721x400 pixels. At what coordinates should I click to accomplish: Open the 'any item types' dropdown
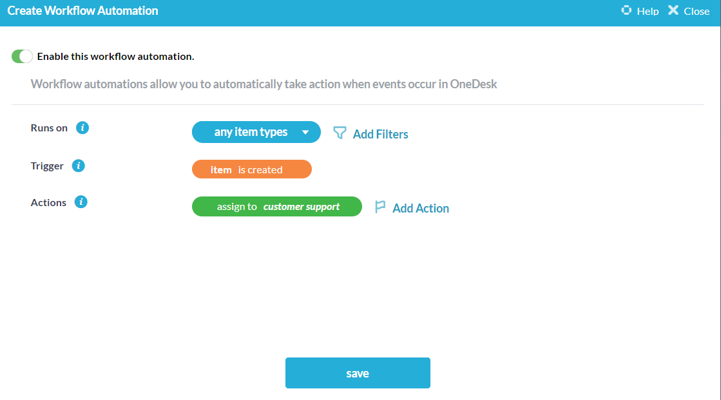251,132
